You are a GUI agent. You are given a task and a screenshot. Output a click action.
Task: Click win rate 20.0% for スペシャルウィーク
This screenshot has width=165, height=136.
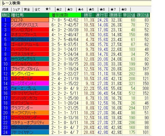pos(88,64)
